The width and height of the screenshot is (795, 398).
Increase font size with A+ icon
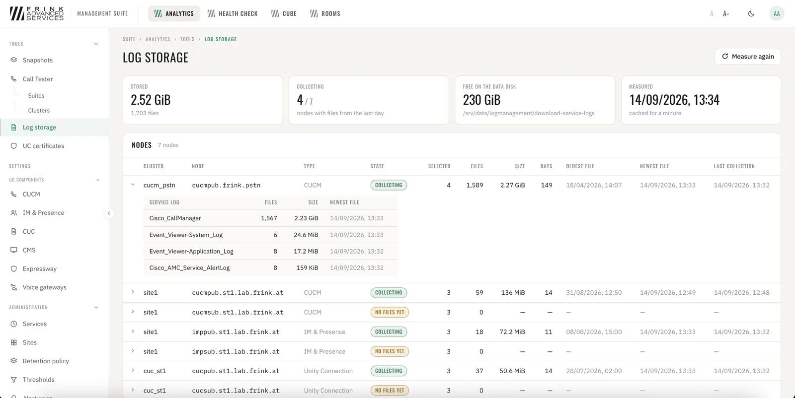pyautogui.click(x=726, y=14)
